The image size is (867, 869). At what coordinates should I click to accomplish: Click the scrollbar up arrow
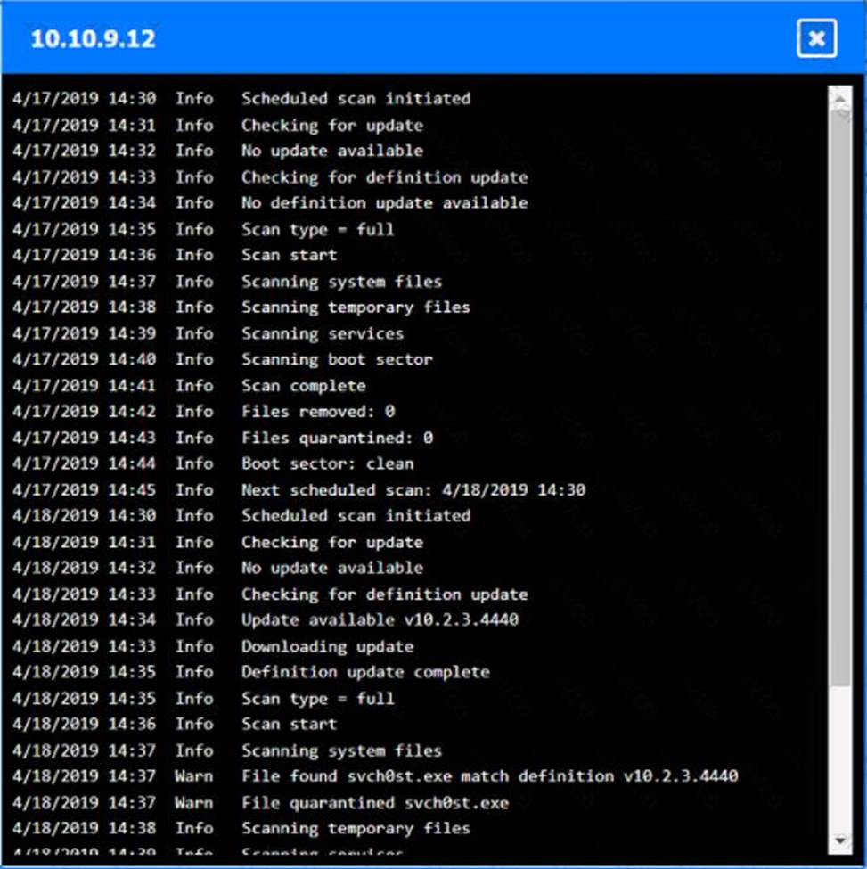click(839, 94)
